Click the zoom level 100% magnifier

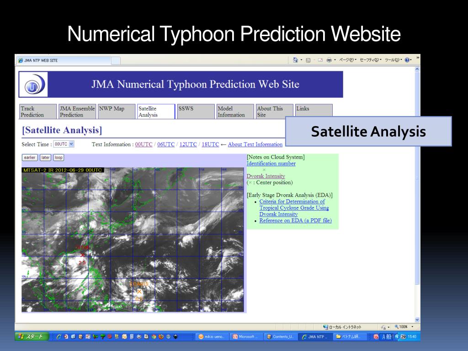pyautogui.click(x=397, y=327)
